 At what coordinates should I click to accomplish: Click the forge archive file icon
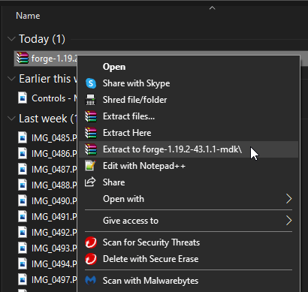[x=23, y=58]
